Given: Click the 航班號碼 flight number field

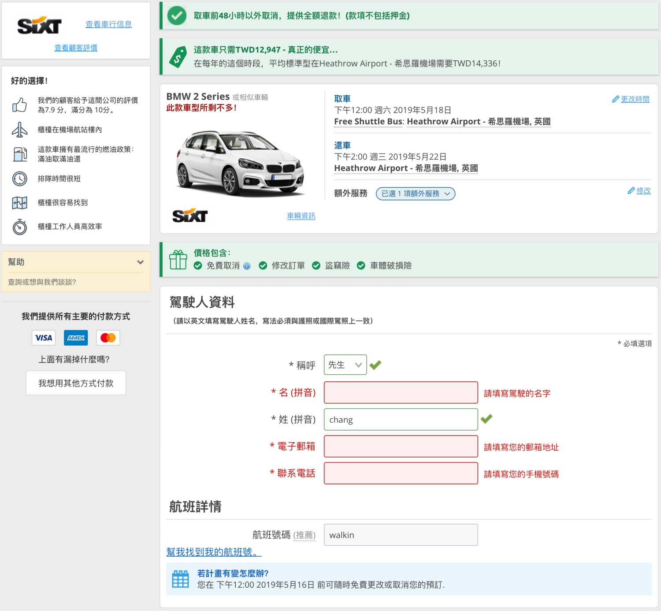Looking at the screenshot, I should (401, 535).
